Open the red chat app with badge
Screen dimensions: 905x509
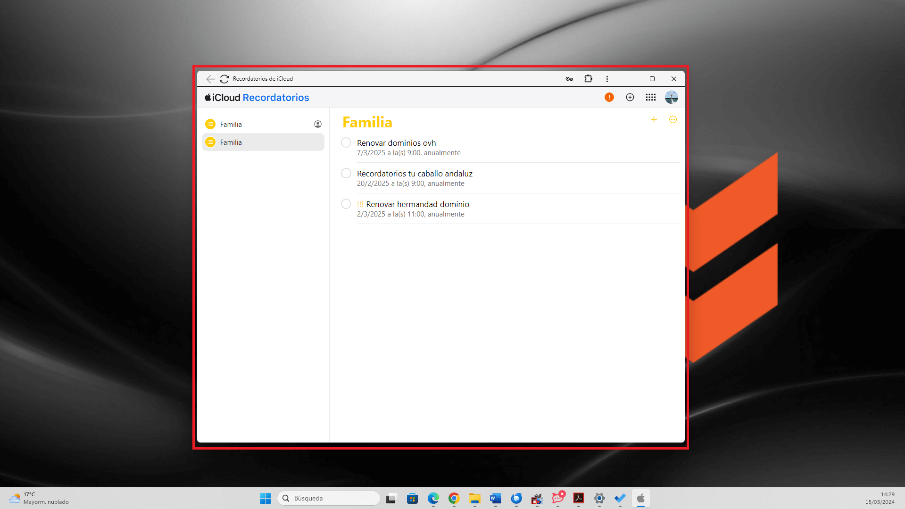(x=558, y=498)
